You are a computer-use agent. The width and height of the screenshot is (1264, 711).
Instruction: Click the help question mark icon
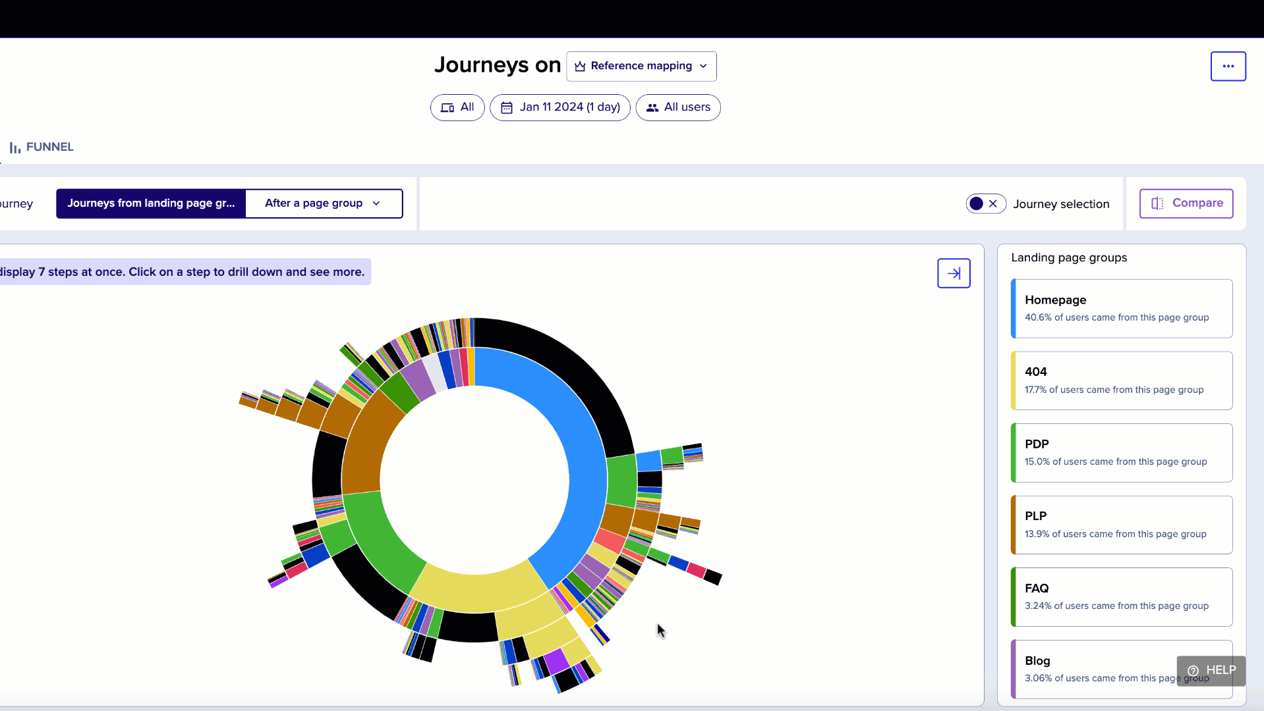tap(1193, 671)
